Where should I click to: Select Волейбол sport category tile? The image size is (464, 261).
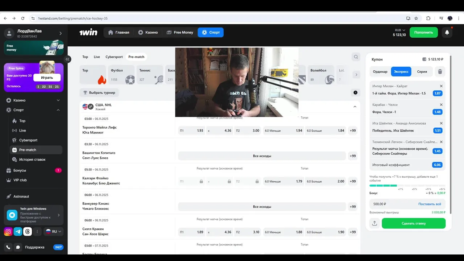point(322,75)
